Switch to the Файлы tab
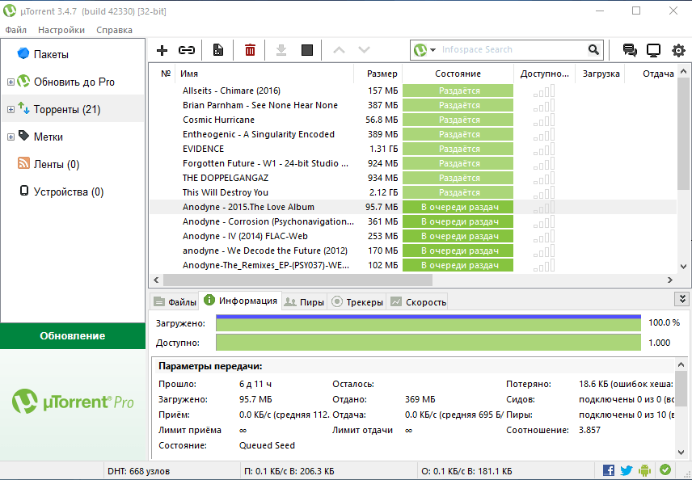This screenshot has width=692, height=480. click(175, 301)
